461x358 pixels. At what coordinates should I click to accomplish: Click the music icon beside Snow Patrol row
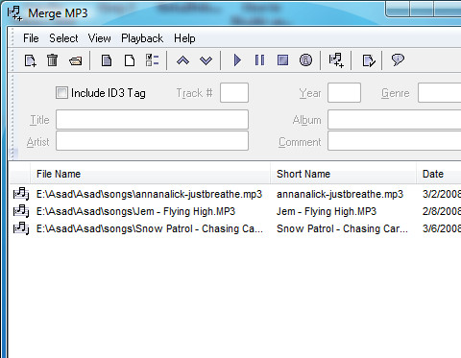click(x=21, y=228)
